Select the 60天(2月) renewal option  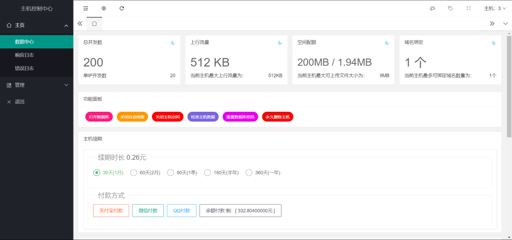click(x=145, y=173)
